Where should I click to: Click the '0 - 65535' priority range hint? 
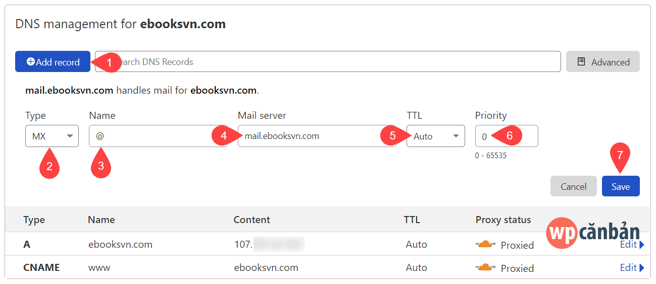[x=491, y=156]
